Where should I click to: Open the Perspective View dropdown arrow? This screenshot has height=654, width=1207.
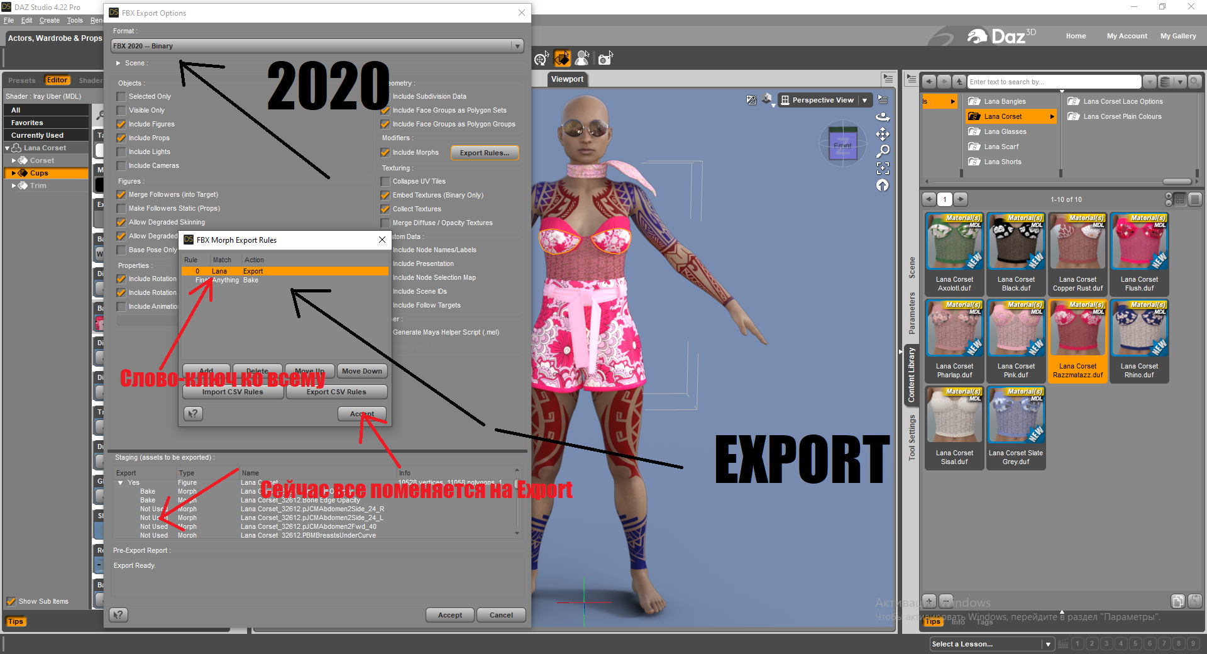(864, 100)
